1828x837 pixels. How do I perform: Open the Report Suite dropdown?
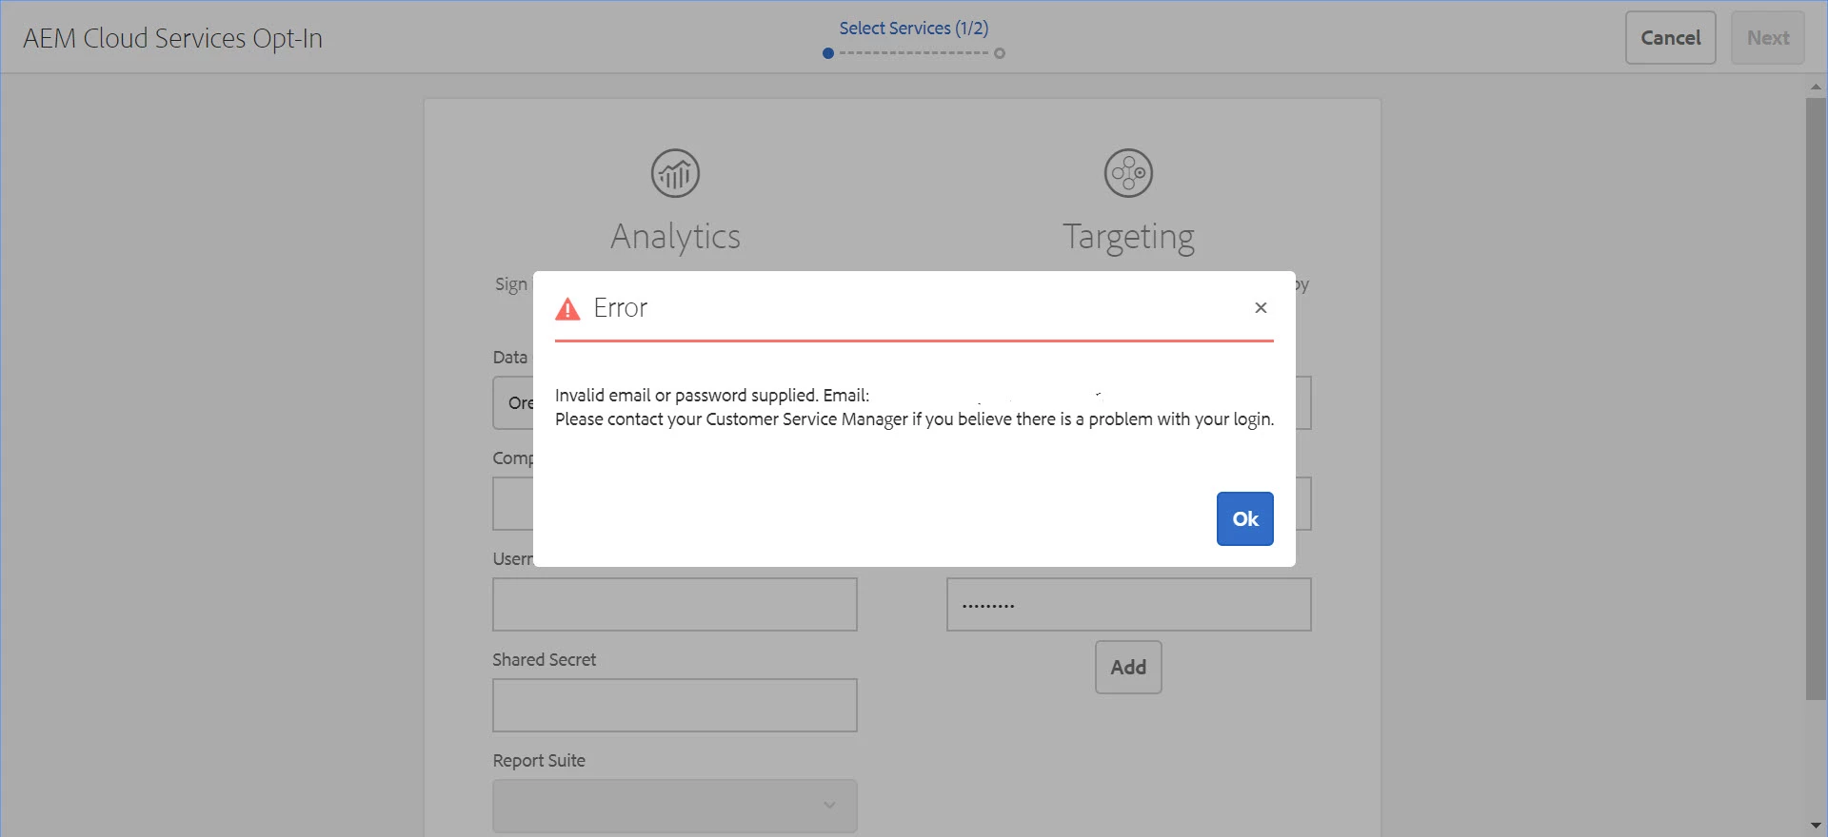tap(675, 806)
